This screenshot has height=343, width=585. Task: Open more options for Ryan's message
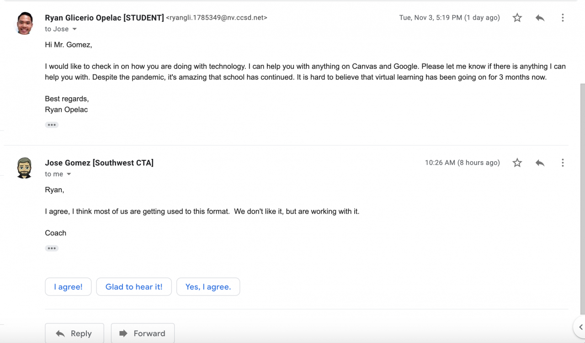coord(563,18)
